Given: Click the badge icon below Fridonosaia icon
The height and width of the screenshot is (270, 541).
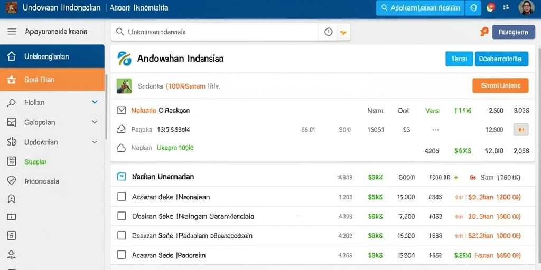Looking at the screenshot, I should point(12,198).
